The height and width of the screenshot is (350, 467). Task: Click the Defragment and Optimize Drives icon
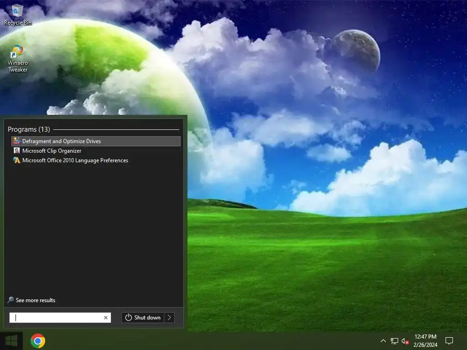tap(17, 141)
